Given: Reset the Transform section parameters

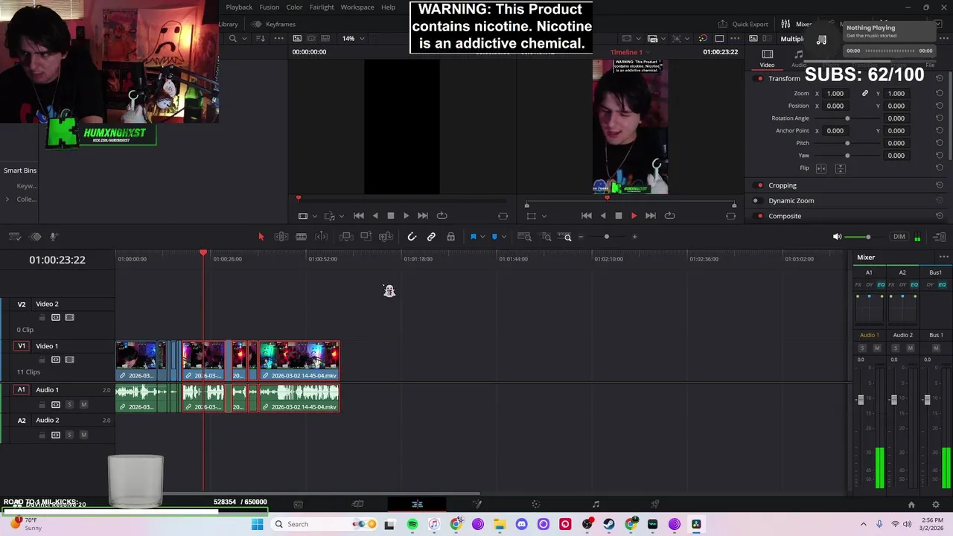Looking at the screenshot, I should 940,78.
